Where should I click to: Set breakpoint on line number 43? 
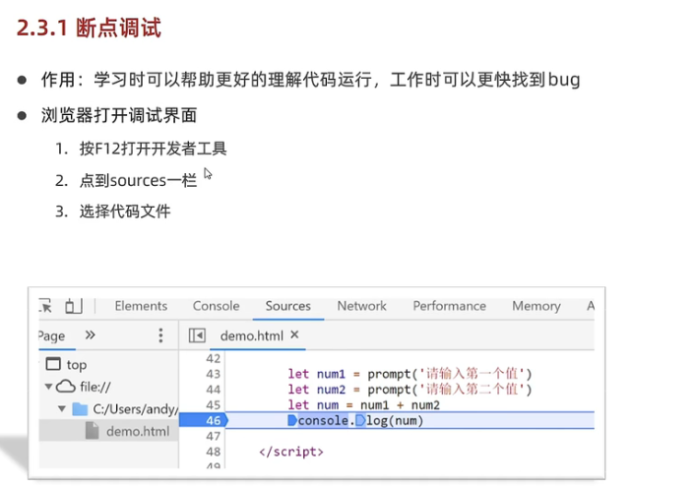pyautogui.click(x=213, y=374)
